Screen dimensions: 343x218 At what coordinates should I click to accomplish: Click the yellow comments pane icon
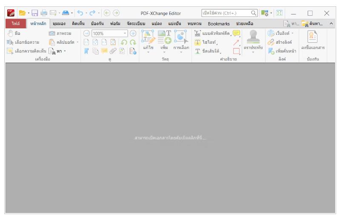(104, 51)
